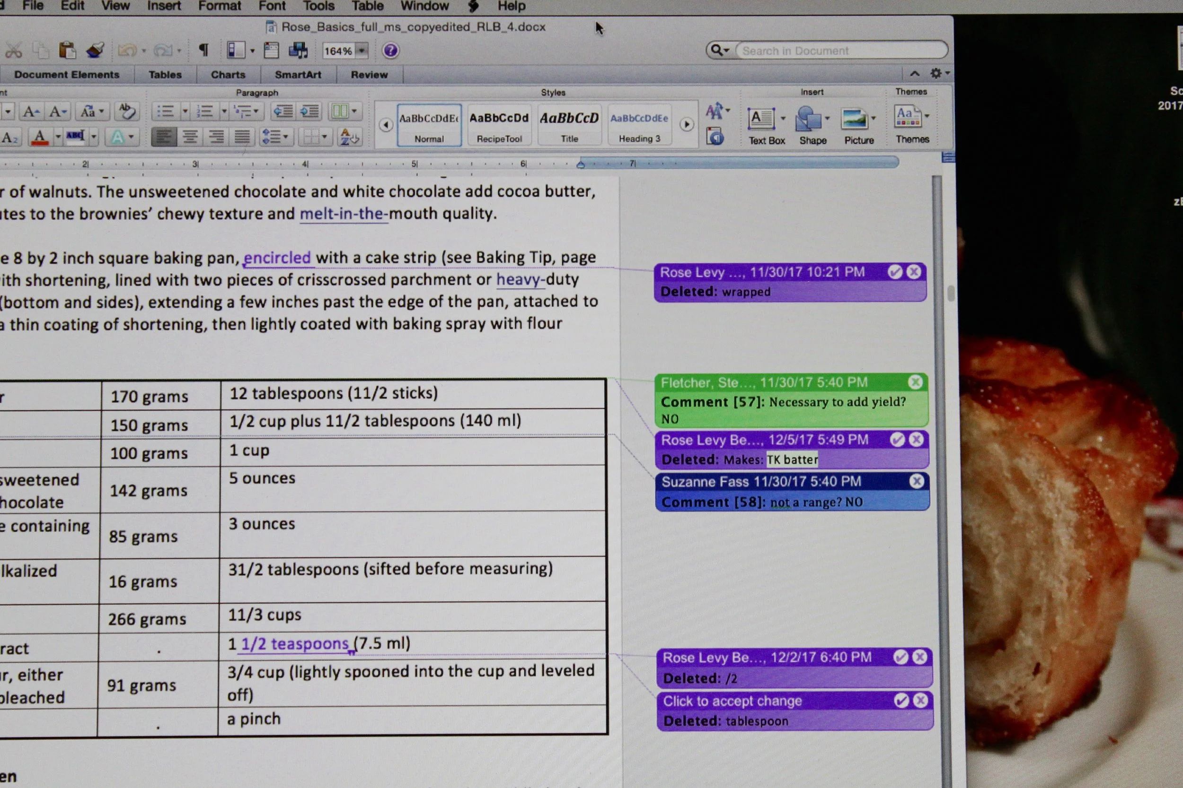Screen dimensions: 1183x788
Task: Open the Format menu
Action: coord(219,6)
